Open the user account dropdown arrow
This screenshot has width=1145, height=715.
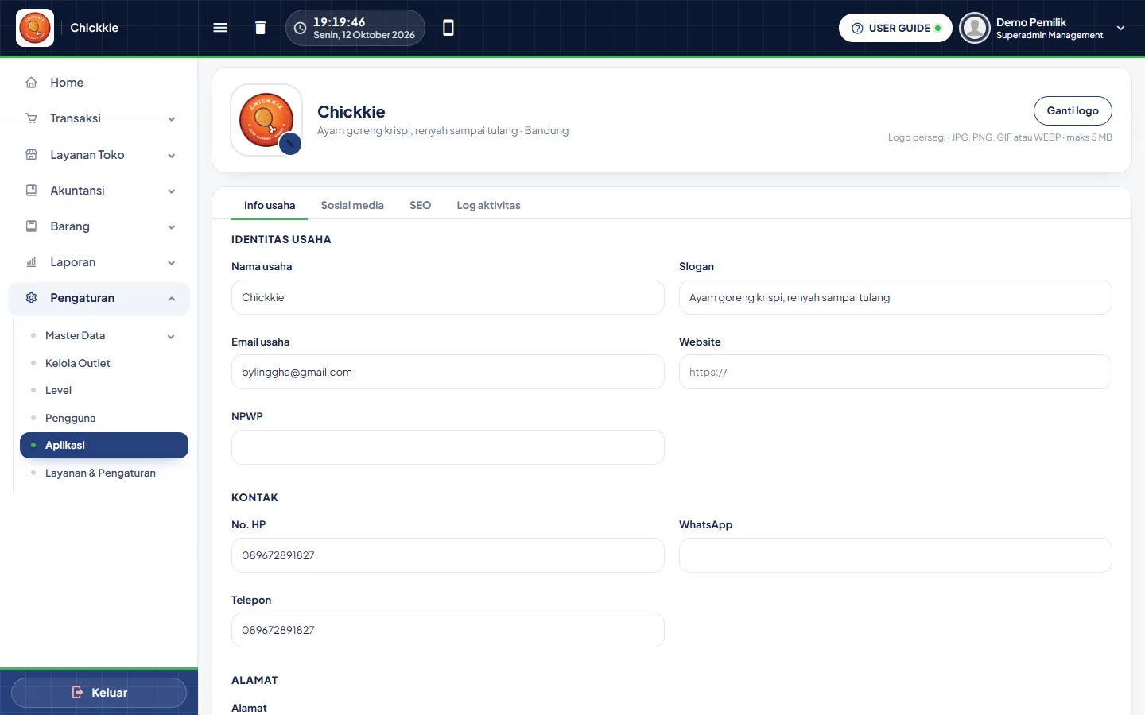click(1120, 28)
